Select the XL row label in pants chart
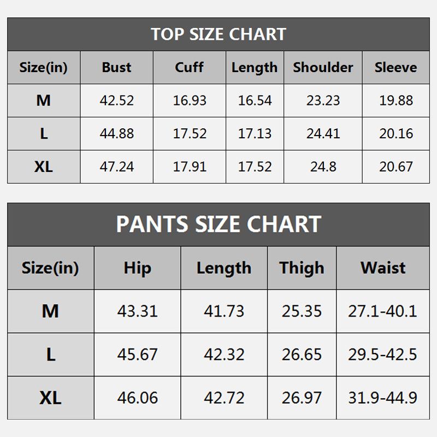 pos(50,398)
